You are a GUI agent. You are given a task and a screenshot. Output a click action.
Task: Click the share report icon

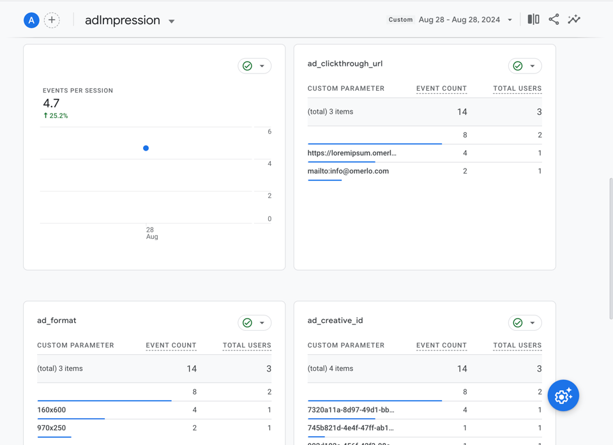[554, 19]
